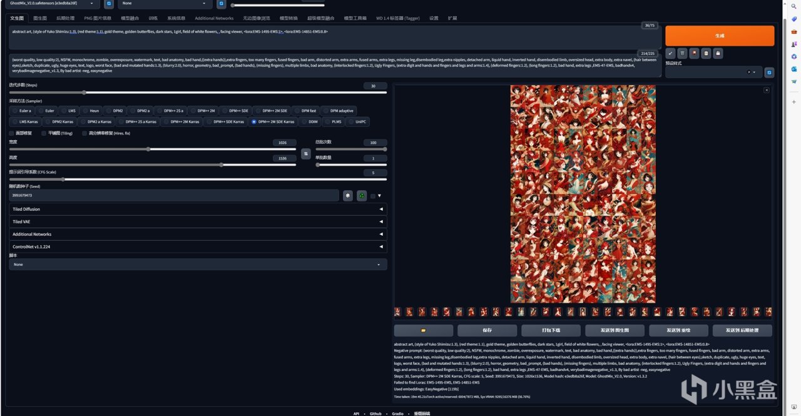Click the refresh checkpoint list icon
Image resolution: width=801 pixels, height=416 pixels.
pyautogui.click(x=109, y=4)
